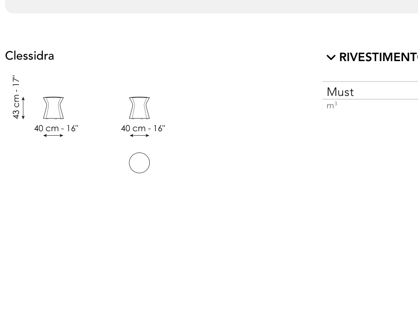Screen dimensions: 418x321
Task: Click the Clessidra product title
Action: pyautogui.click(x=29, y=56)
